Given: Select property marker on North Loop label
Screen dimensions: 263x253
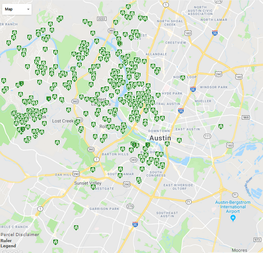Looking at the screenshot, I should pos(183,78).
